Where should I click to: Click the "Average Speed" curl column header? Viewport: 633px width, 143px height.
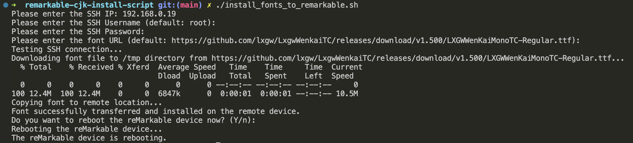[187, 67]
